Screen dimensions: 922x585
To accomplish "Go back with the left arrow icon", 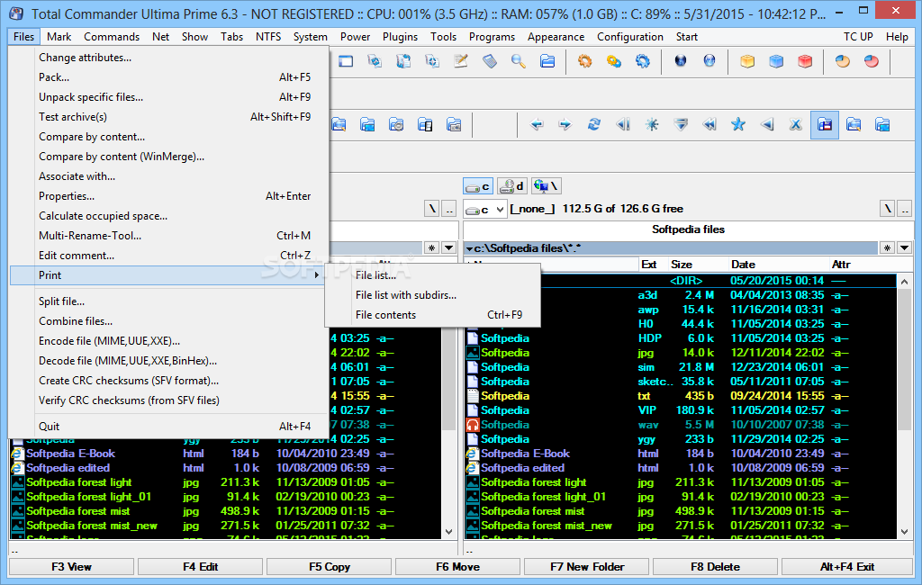I will click(x=537, y=124).
